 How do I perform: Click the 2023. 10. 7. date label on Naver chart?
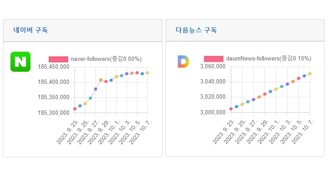(x=140, y=132)
